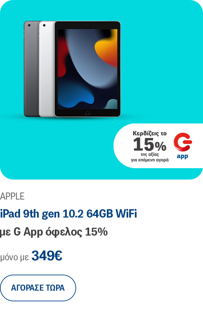Click the rear camera on the silver iPad
This screenshot has height=321, width=203.
coord(44,25)
